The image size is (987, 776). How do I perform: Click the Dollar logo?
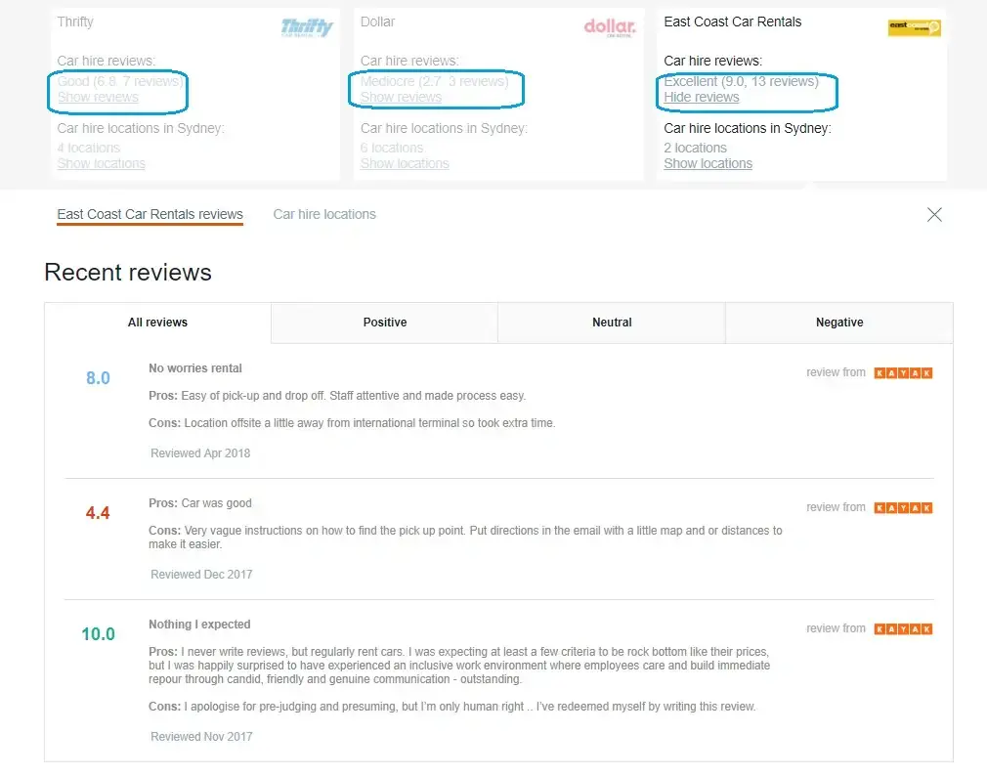[610, 27]
